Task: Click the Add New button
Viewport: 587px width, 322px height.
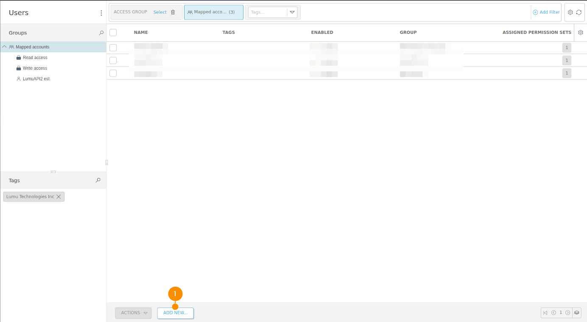Action: [175, 313]
